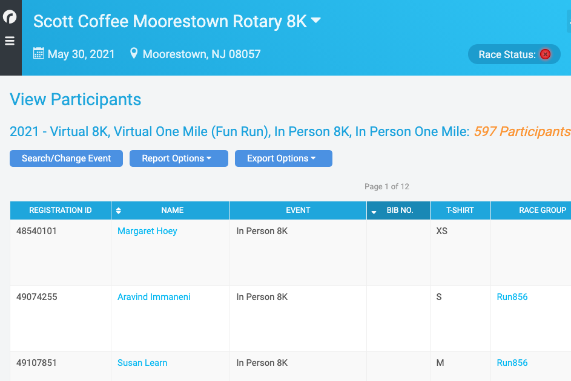Click the T-Shirt column header
Screen dimensions: 571x381
(x=460, y=210)
